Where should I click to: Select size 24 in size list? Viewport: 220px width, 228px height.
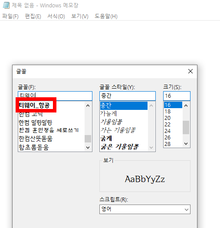tap(167, 131)
